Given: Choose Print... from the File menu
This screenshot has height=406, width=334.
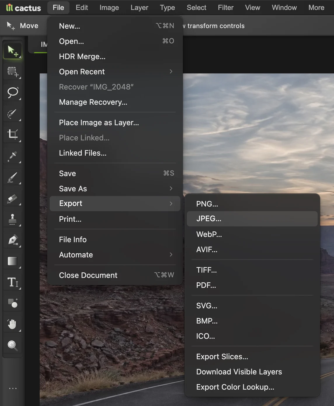Looking at the screenshot, I should (115, 219).
